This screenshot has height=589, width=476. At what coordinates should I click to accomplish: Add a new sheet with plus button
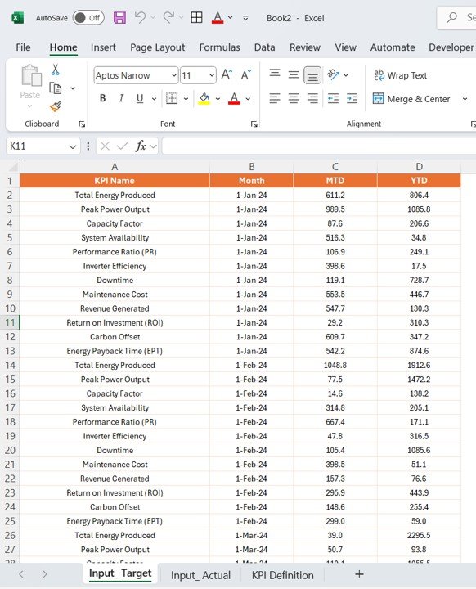[x=359, y=574]
